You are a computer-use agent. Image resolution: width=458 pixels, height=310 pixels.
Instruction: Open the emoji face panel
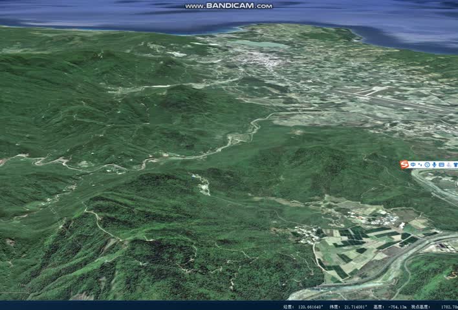pyautogui.click(x=427, y=165)
